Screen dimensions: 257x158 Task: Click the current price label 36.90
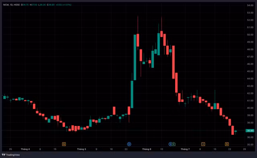250,131
